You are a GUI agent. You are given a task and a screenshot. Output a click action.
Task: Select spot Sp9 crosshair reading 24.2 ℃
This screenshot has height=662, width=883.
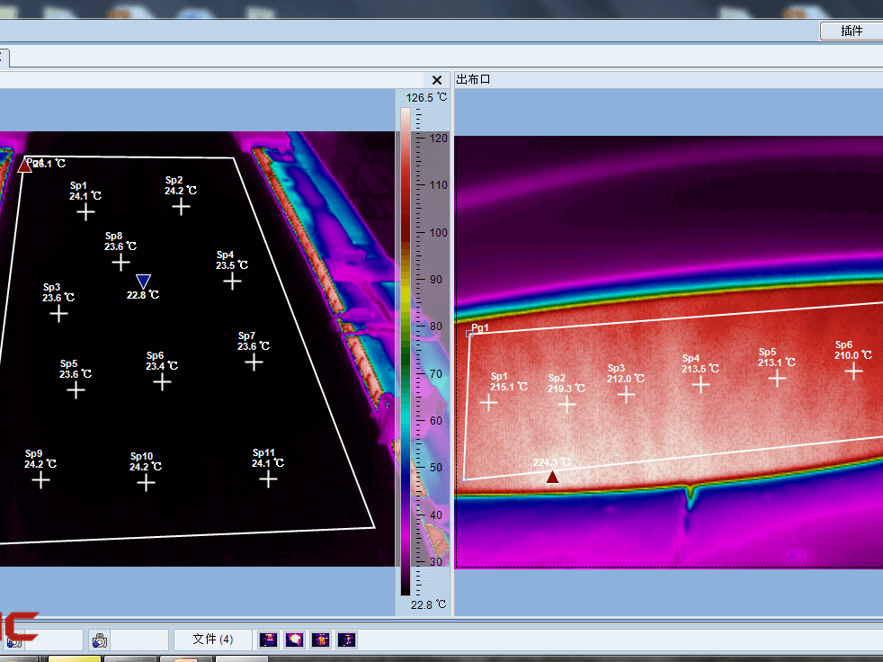[x=40, y=480]
